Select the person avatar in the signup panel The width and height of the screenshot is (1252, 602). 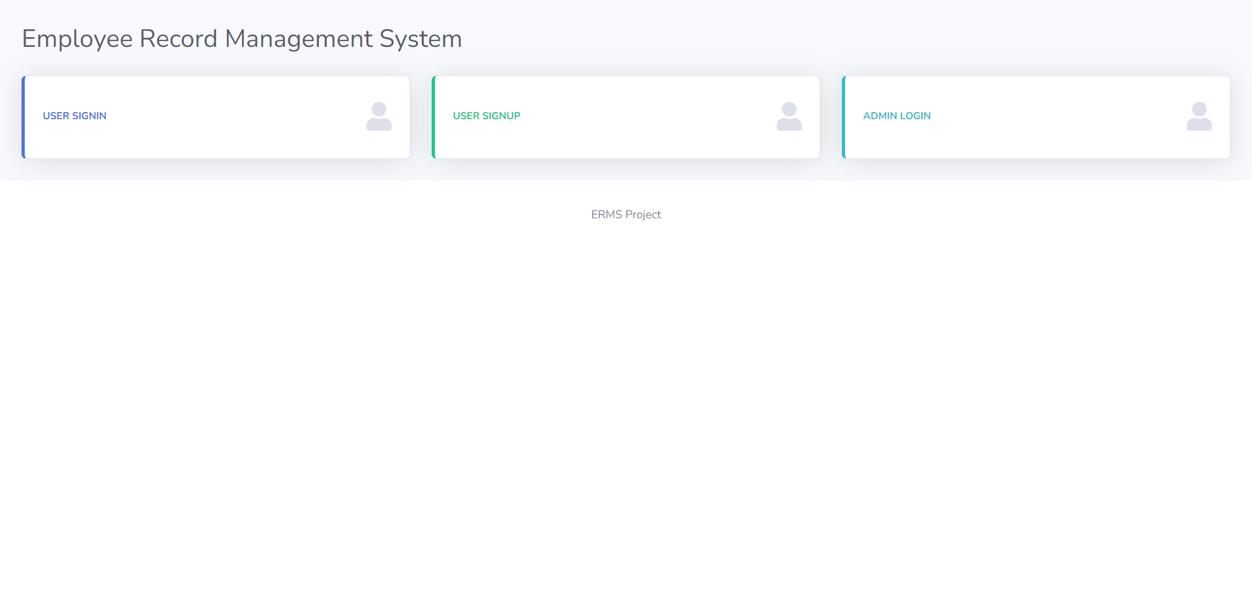[x=789, y=116]
